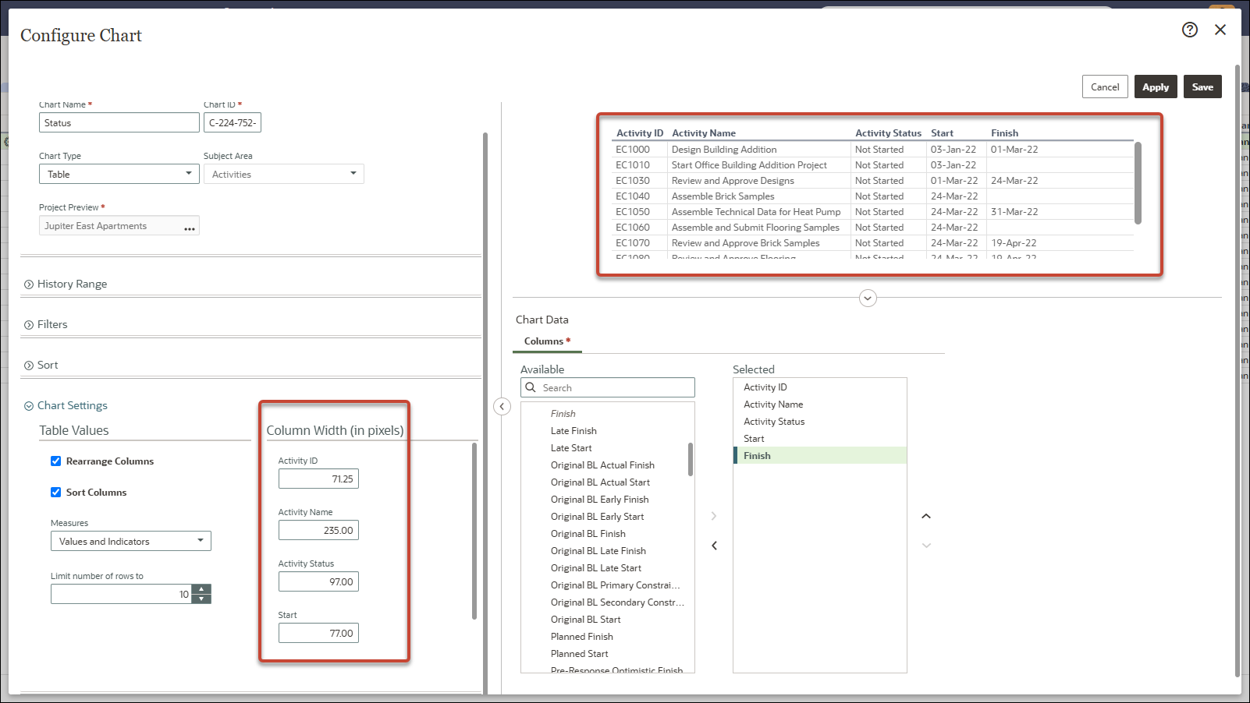Collapse preview with the down chevron
Screen dimensions: 1250x703
pos(868,298)
